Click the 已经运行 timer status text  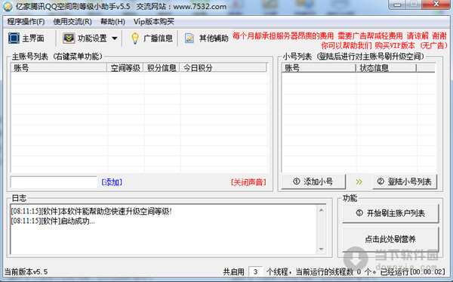coord(413,272)
